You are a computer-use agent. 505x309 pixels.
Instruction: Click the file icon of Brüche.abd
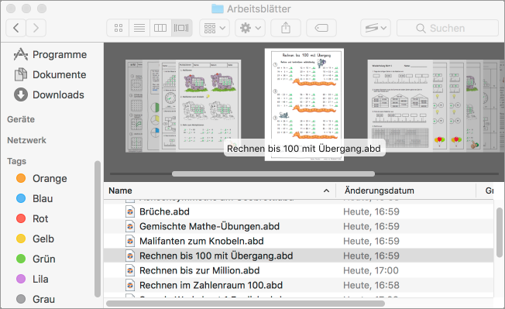pos(130,211)
